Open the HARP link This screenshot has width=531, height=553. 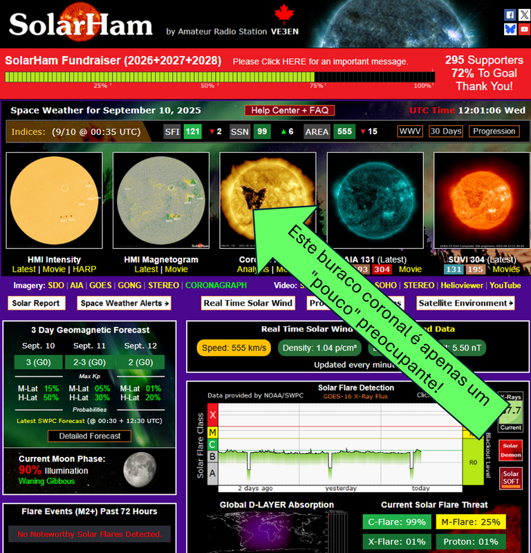[84, 270]
